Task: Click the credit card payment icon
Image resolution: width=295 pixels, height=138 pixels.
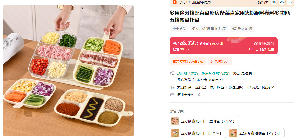Action: coord(172,95)
